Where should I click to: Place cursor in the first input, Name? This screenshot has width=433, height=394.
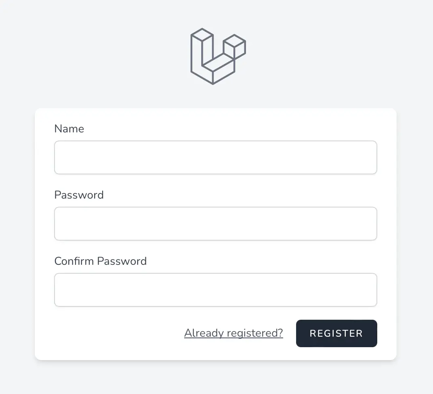point(215,157)
